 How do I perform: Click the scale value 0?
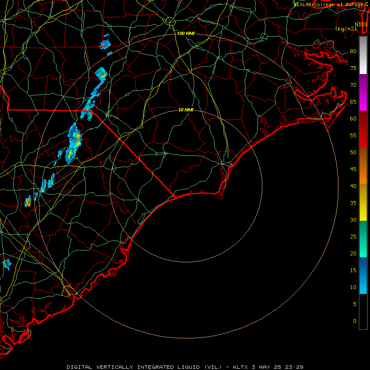[355, 321]
